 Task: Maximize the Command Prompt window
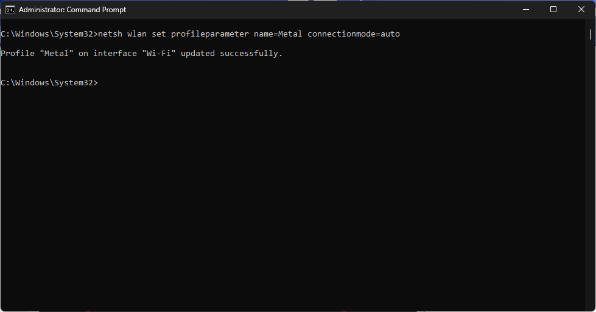(x=553, y=10)
